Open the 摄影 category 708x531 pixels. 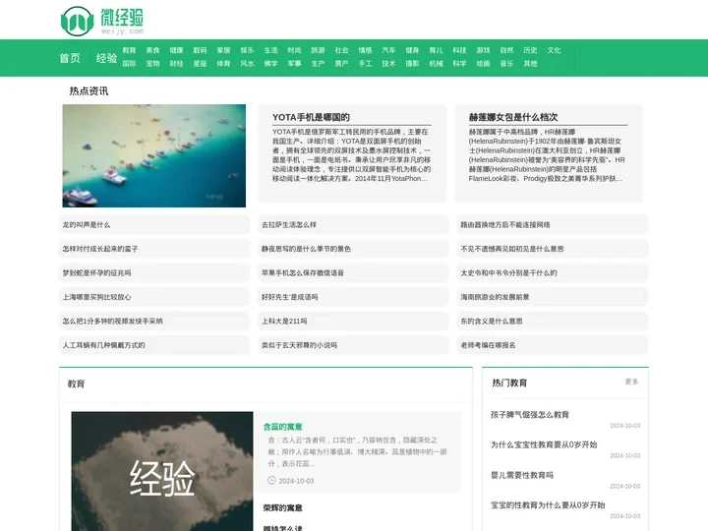pyautogui.click(x=412, y=64)
